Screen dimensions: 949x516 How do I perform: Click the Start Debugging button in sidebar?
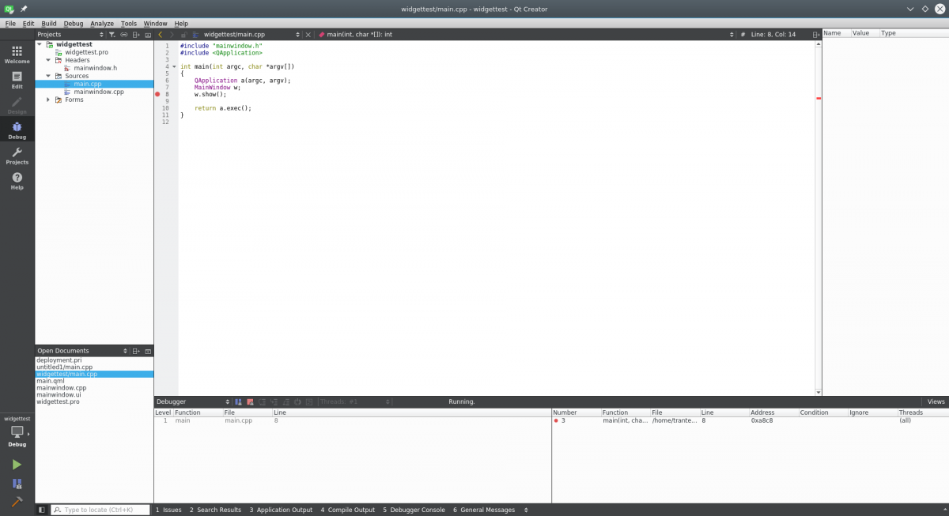click(17, 483)
